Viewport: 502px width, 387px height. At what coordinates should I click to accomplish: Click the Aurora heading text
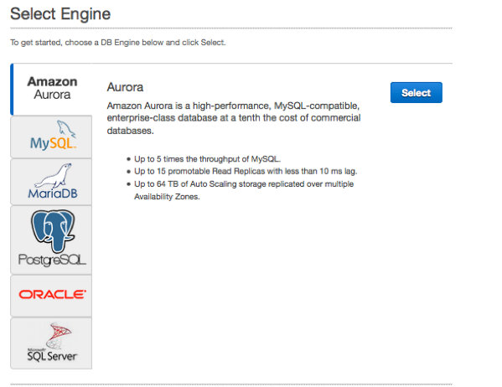coord(125,87)
